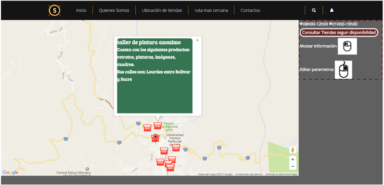Select the red location pin marker
The height and width of the screenshot is (185, 384).
point(155,138)
